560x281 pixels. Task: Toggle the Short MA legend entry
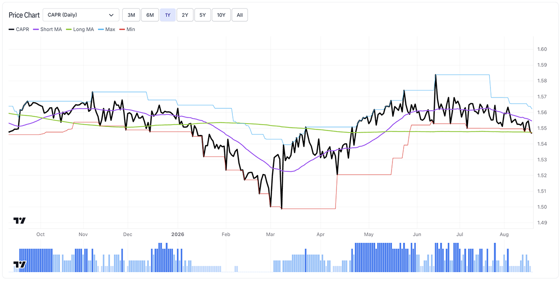[48, 29]
